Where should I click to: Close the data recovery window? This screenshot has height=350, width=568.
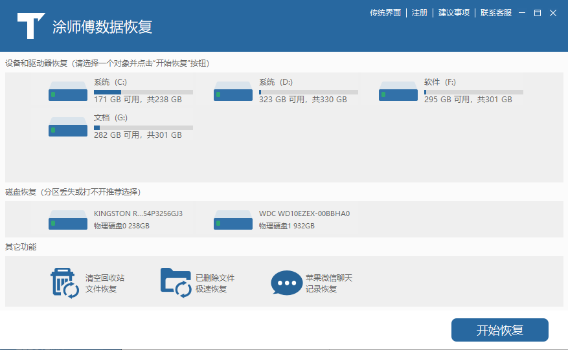(x=553, y=13)
